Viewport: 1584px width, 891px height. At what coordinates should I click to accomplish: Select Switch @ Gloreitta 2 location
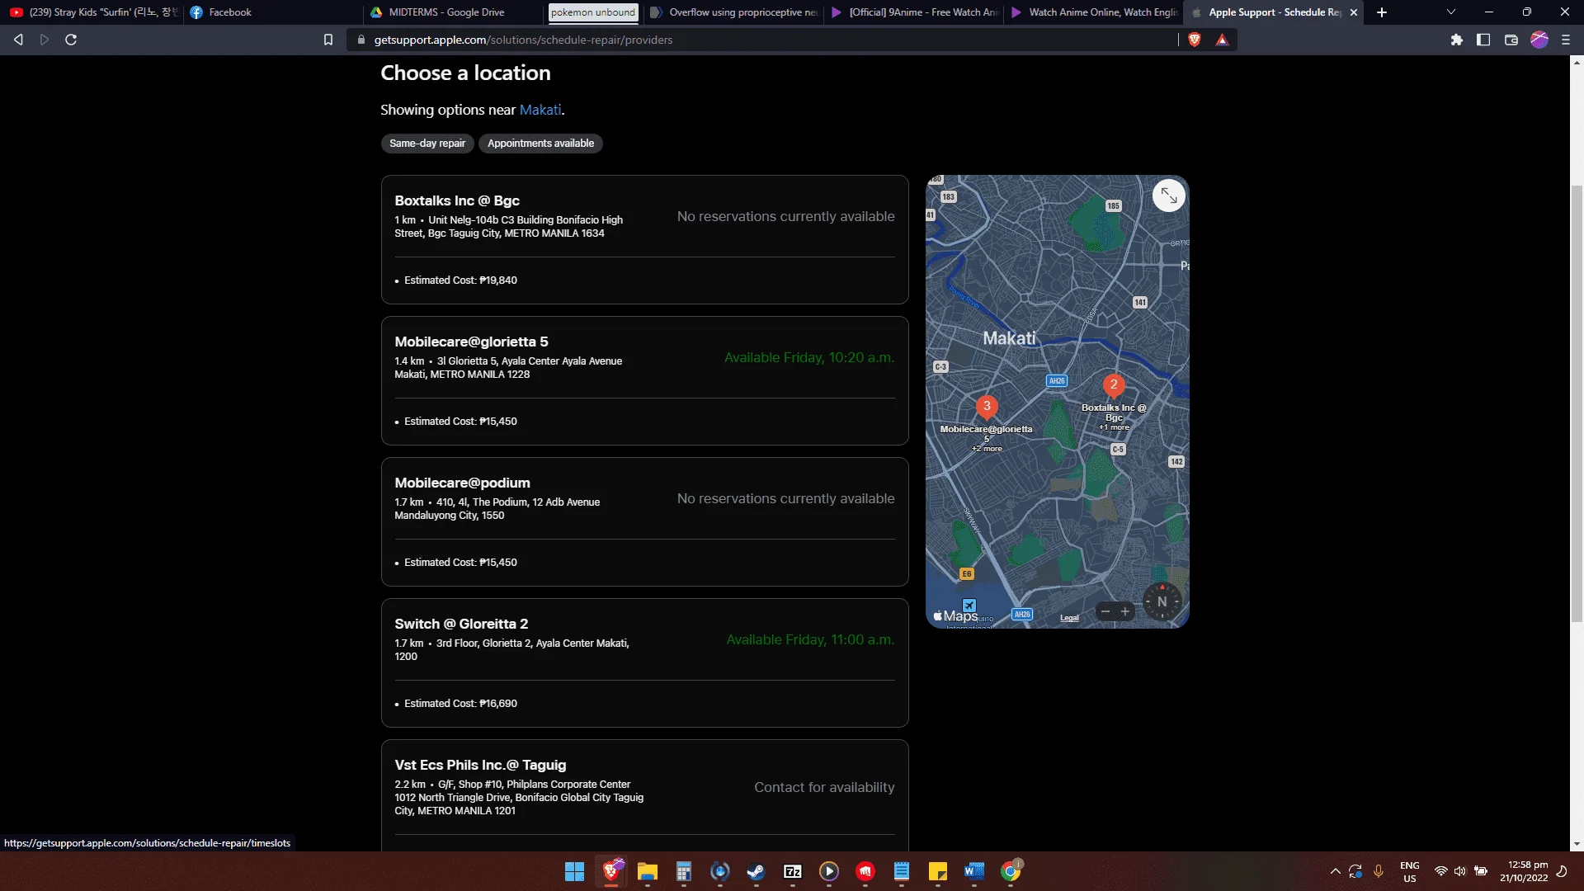pos(644,662)
